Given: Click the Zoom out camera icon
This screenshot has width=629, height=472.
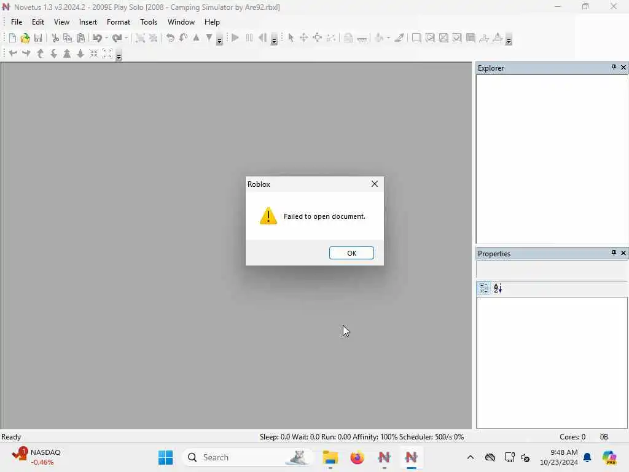Looking at the screenshot, I should click(80, 53).
